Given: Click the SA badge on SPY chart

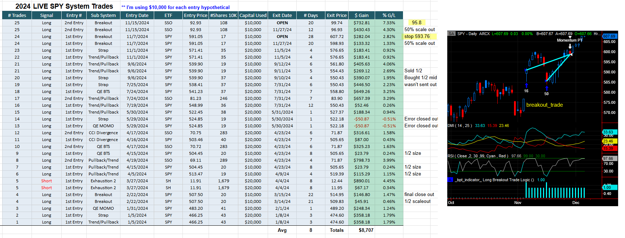Looking at the screenshot, I should (451, 34).
